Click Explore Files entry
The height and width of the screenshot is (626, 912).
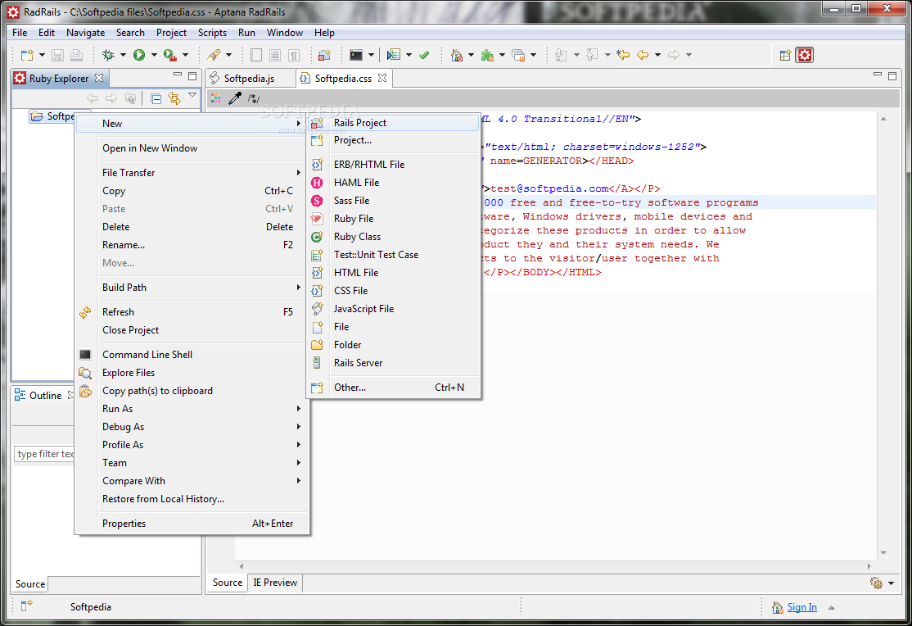click(192, 373)
